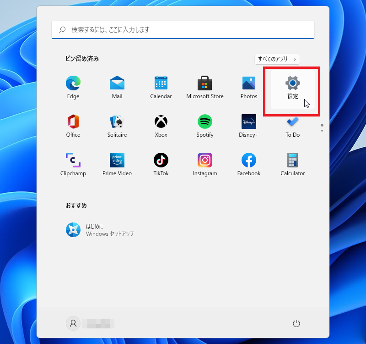This screenshot has width=366, height=344.
Task: Open the highlighted 設定 (Settings) app
Action: pyautogui.click(x=292, y=87)
